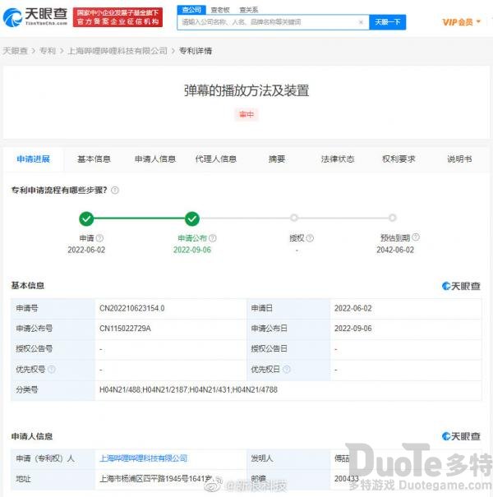
Task: Clear the search box with the X icon
Action: pyautogui.click(x=361, y=22)
